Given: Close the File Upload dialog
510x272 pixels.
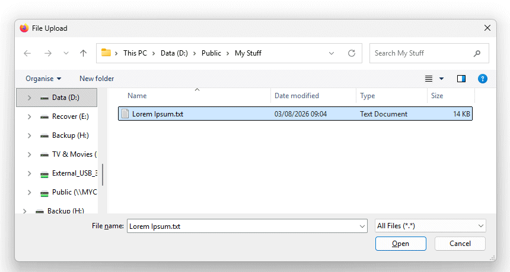Looking at the screenshot, I should click(x=487, y=28).
